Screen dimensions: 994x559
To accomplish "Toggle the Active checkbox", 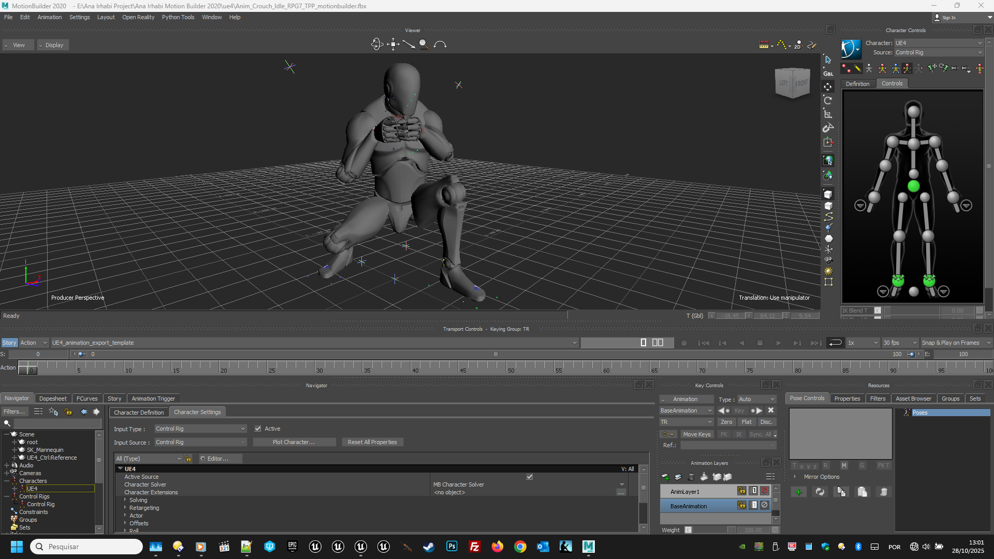I will tap(258, 429).
